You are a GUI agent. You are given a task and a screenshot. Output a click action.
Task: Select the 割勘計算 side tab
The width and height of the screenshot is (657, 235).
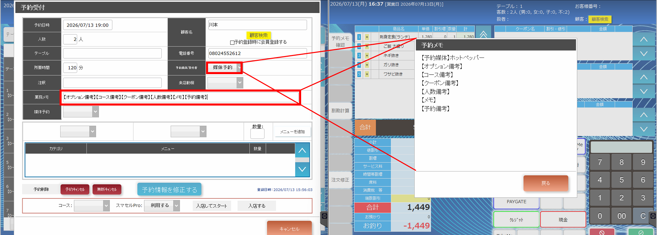point(340,111)
